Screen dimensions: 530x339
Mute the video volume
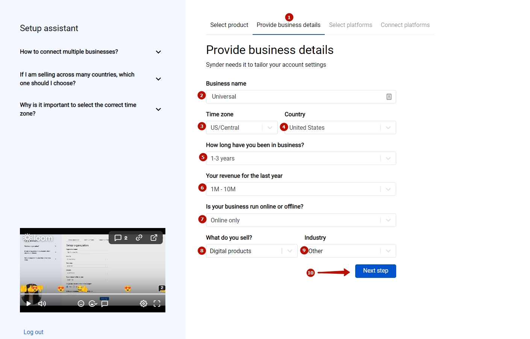click(42, 303)
